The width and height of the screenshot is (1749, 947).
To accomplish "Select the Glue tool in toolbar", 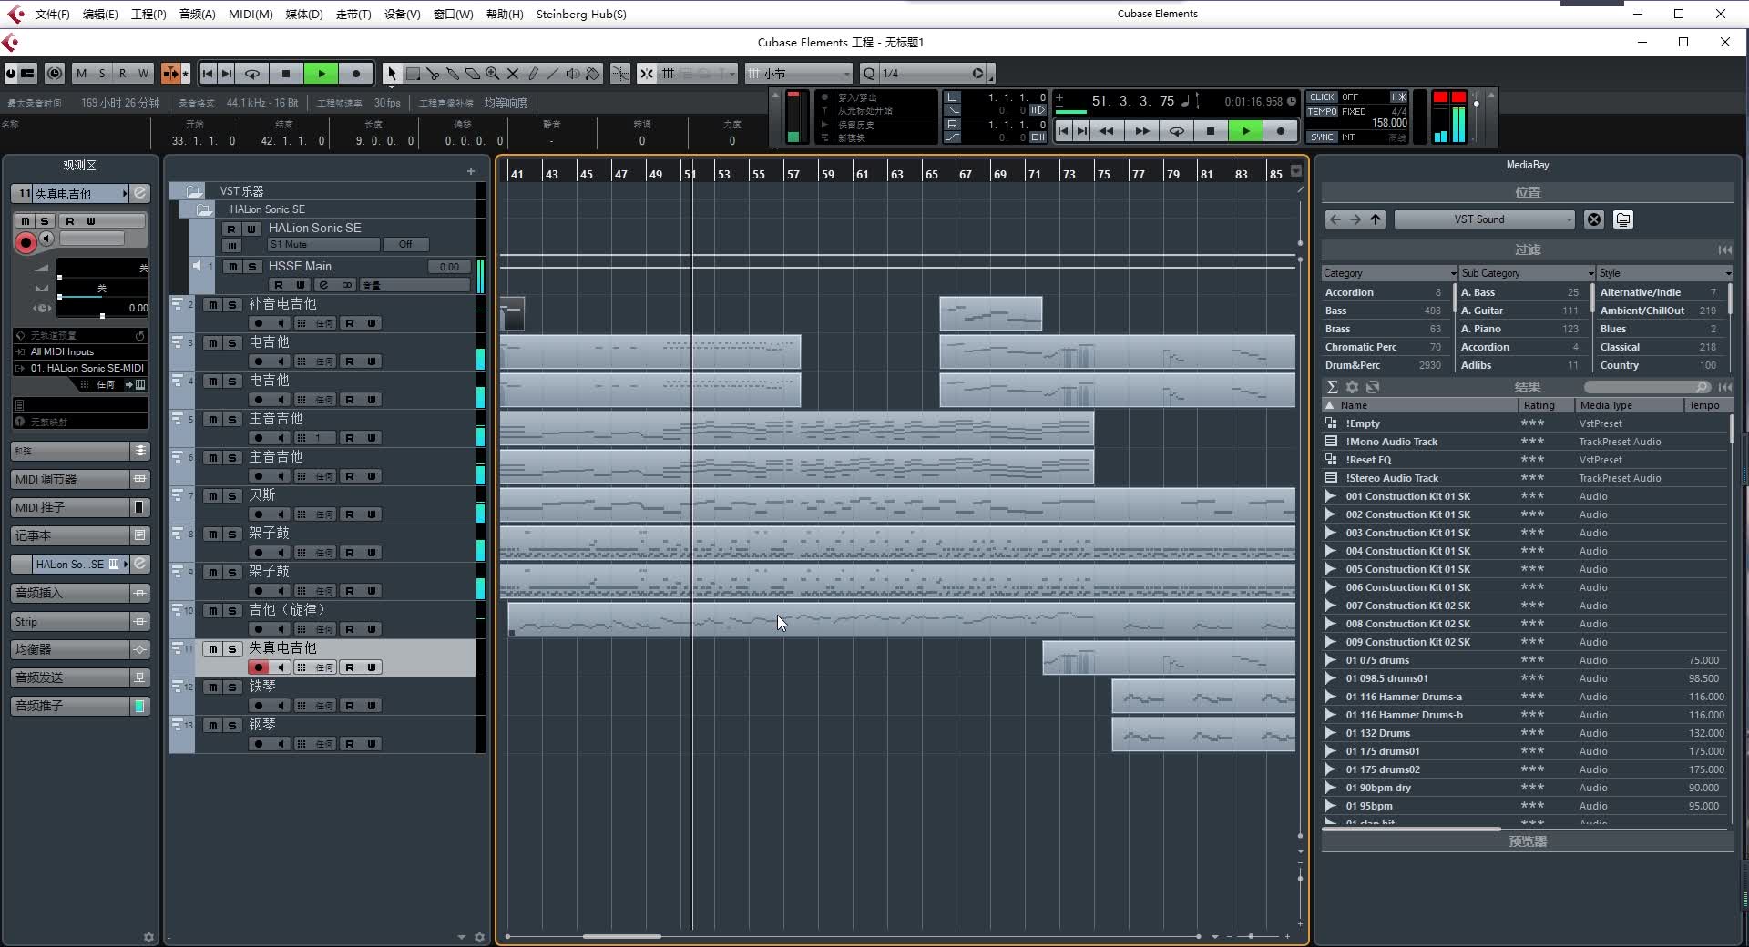I will pyautogui.click(x=453, y=74).
